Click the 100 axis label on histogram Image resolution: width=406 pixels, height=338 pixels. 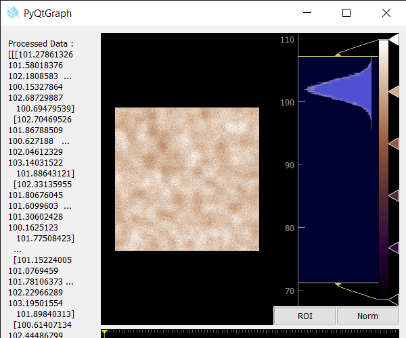tap(286, 102)
